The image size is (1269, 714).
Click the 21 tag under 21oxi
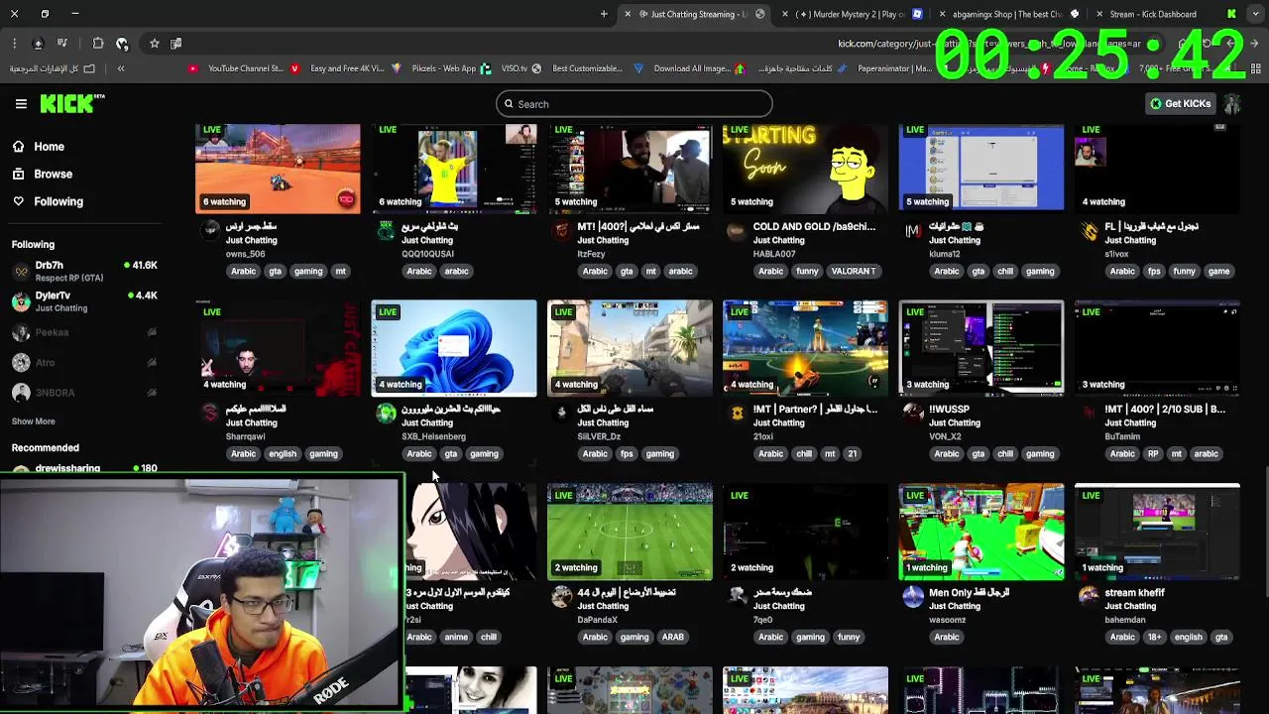(852, 454)
